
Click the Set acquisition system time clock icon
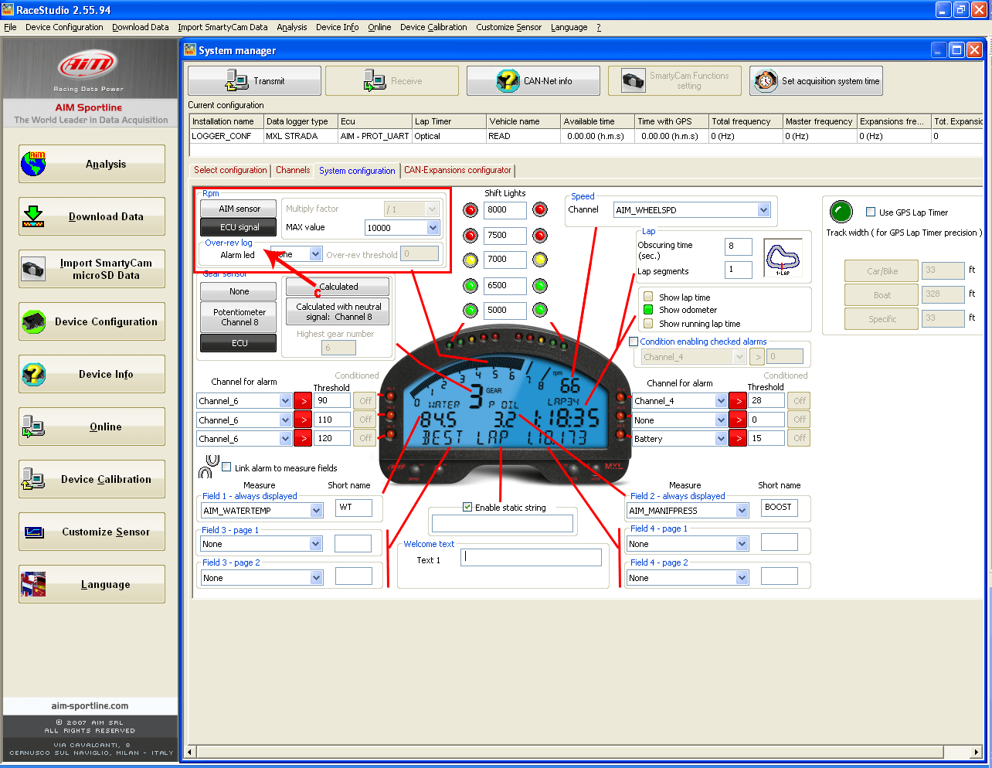766,80
